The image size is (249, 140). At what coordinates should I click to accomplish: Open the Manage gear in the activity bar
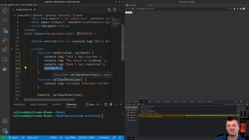[5, 131]
